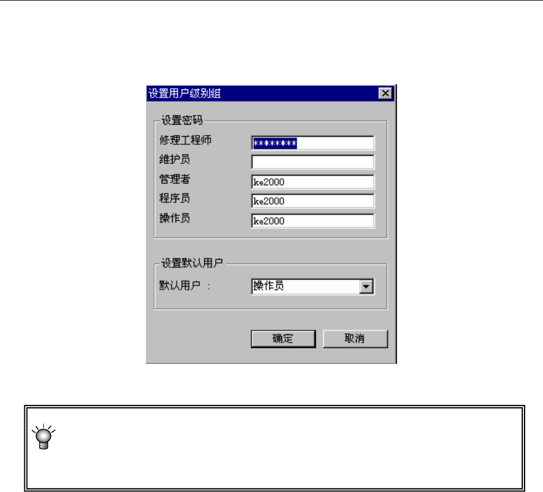Click the 操作员 password field

pyautogui.click(x=313, y=221)
